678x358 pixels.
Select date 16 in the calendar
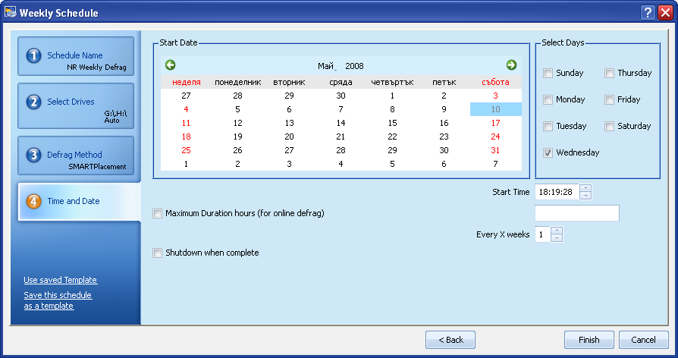pos(444,123)
